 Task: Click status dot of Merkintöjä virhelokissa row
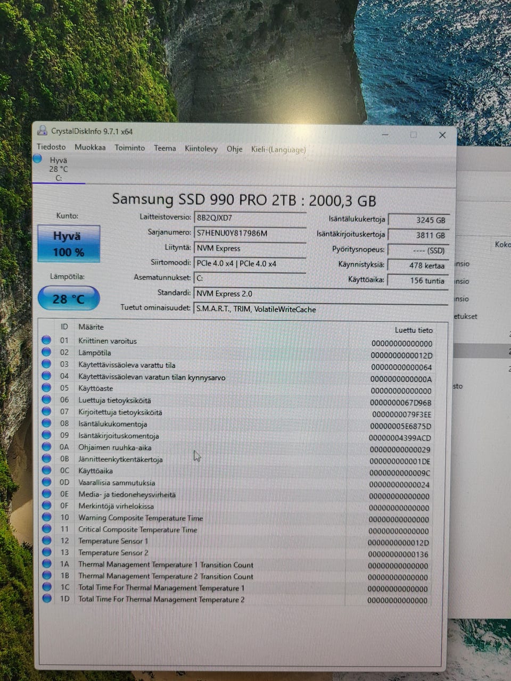(x=46, y=505)
